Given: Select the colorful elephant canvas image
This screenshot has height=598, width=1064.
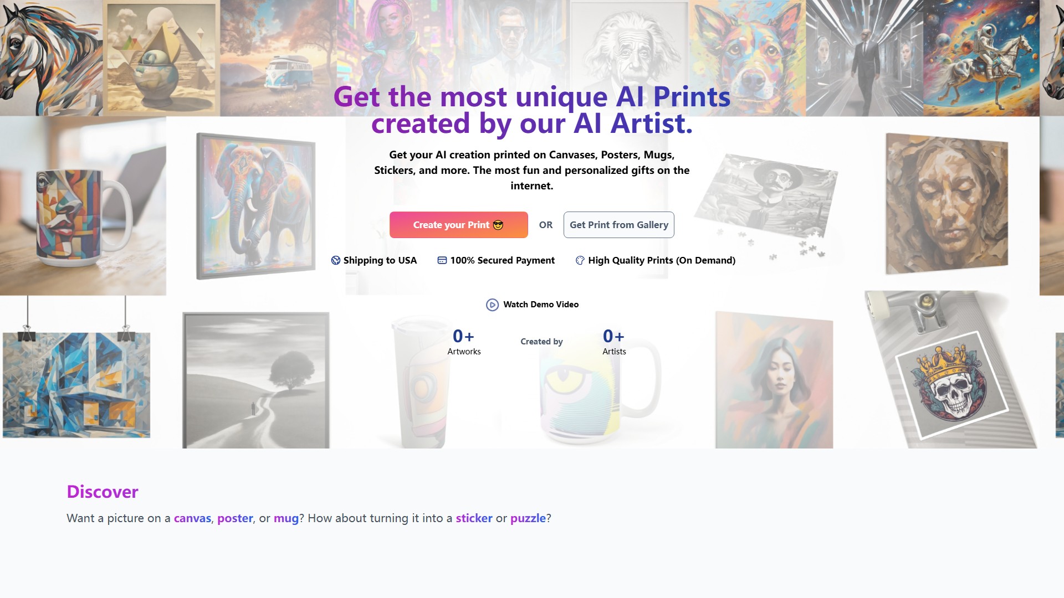Looking at the screenshot, I should (x=256, y=206).
